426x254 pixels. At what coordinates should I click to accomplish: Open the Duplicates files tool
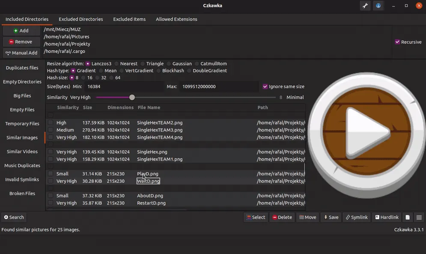pyautogui.click(x=22, y=68)
